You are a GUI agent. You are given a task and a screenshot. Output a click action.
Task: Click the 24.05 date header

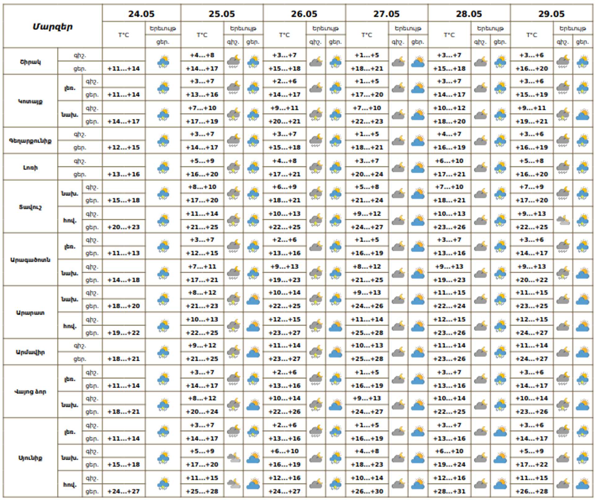tap(141, 14)
